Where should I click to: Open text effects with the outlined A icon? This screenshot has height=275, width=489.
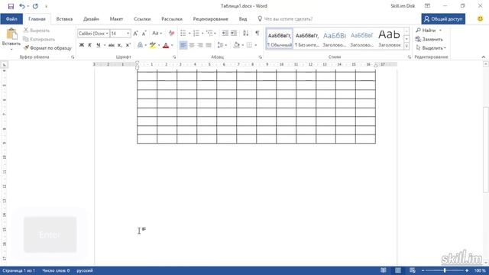tap(140, 45)
